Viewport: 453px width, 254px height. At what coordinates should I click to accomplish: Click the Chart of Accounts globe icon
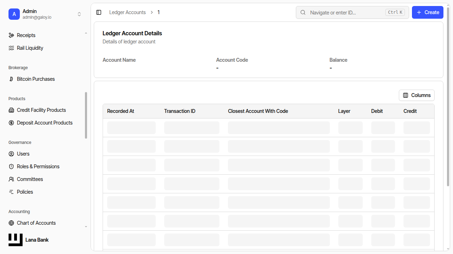click(x=11, y=223)
